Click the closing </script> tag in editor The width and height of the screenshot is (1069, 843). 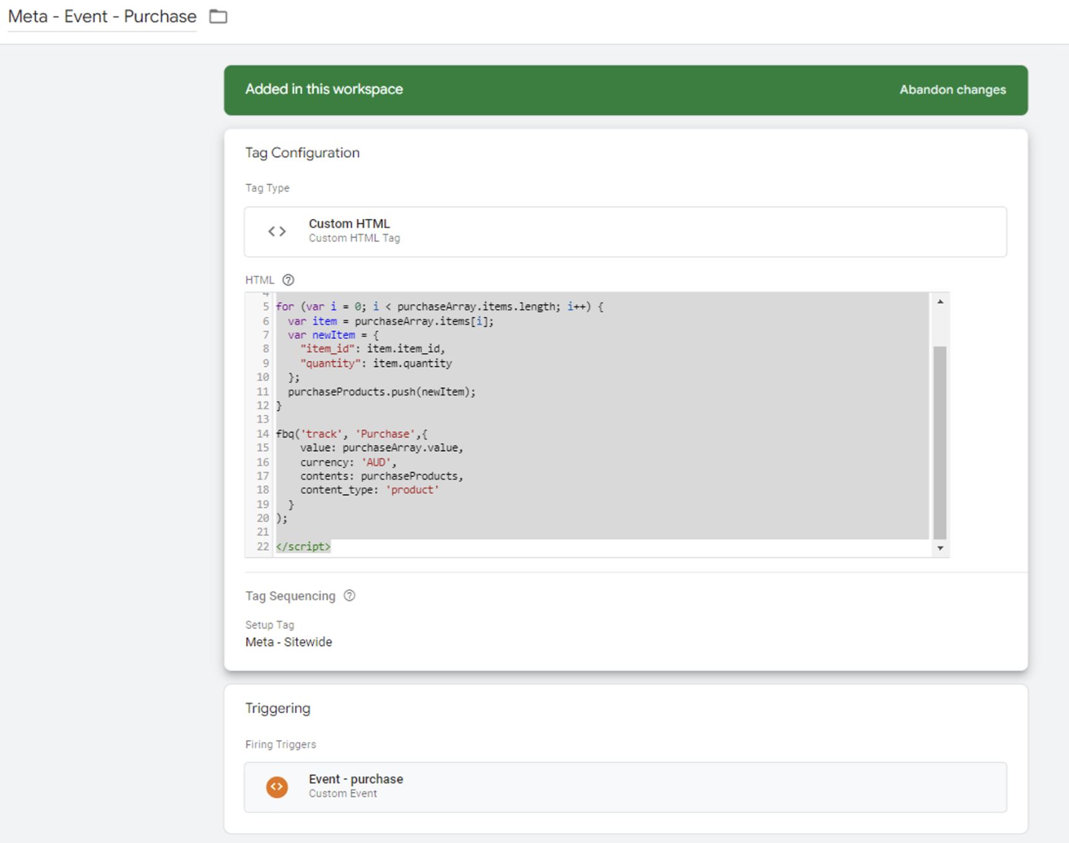pyautogui.click(x=303, y=546)
